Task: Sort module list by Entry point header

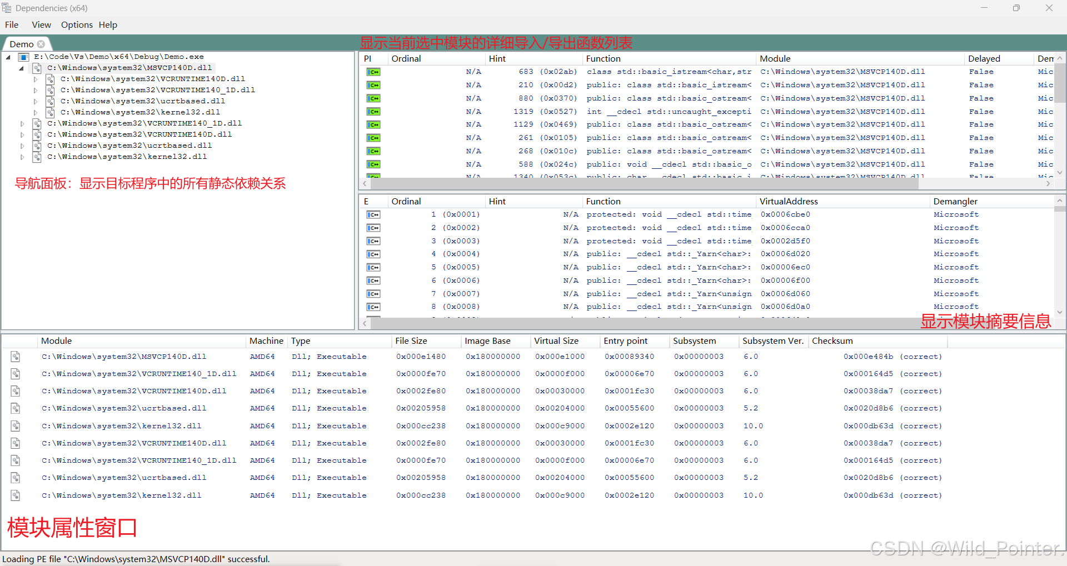Action: (x=634, y=340)
